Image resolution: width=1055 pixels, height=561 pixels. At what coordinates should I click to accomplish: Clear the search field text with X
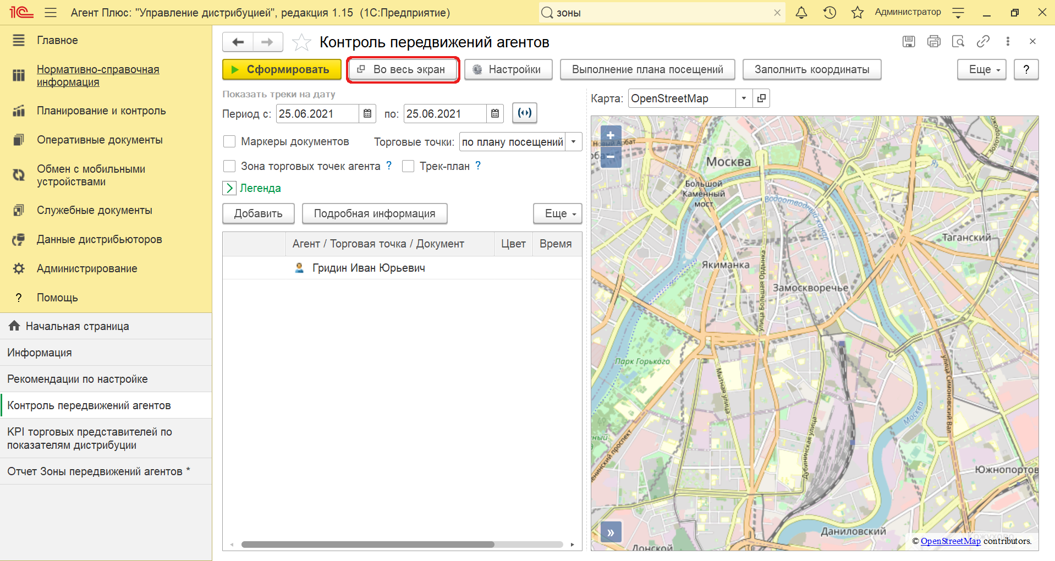pyautogui.click(x=777, y=13)
